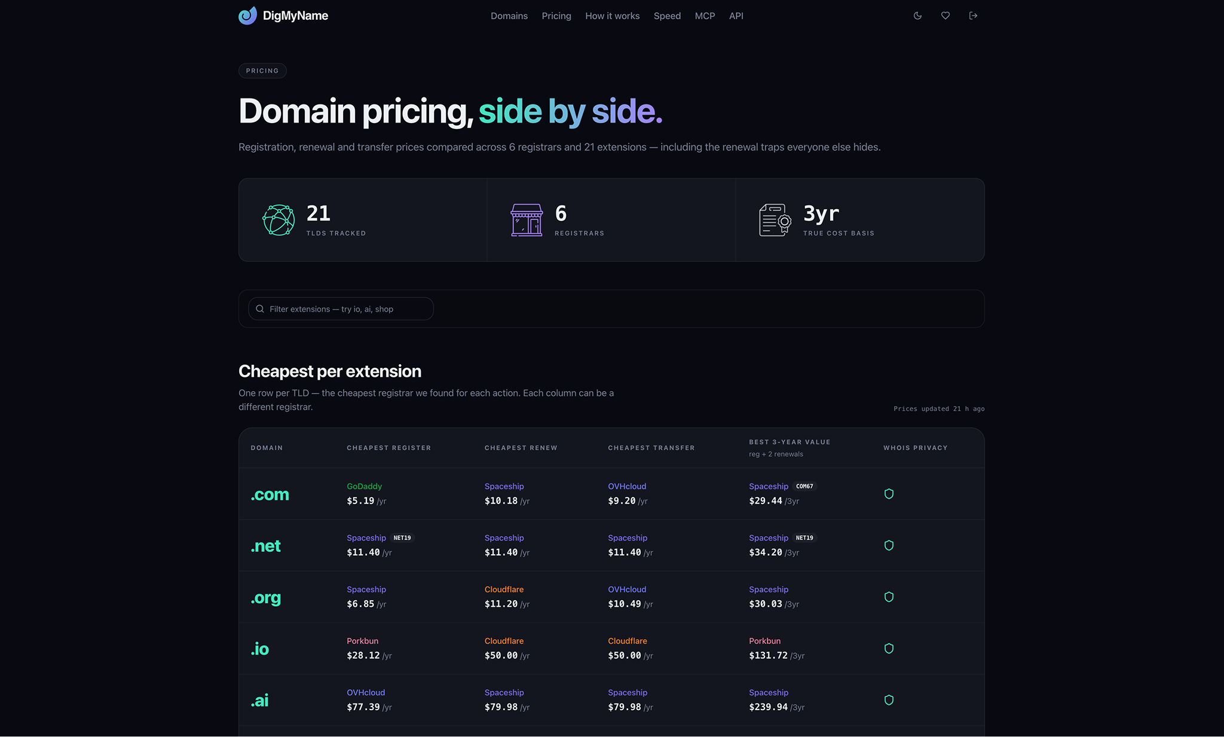This screenshot has width=1224, height=737.
Task: Click the DigMyName swirl logo icon
Action: tap(247, 16)
